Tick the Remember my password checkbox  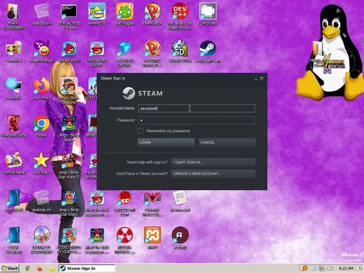(140, 131)
